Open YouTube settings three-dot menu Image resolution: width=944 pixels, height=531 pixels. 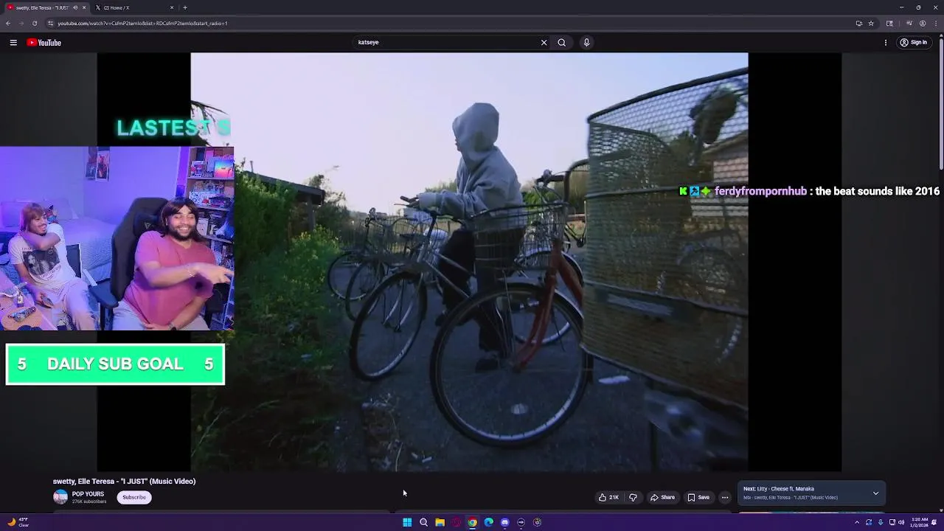pyautogui.click(x=886, y=43)
